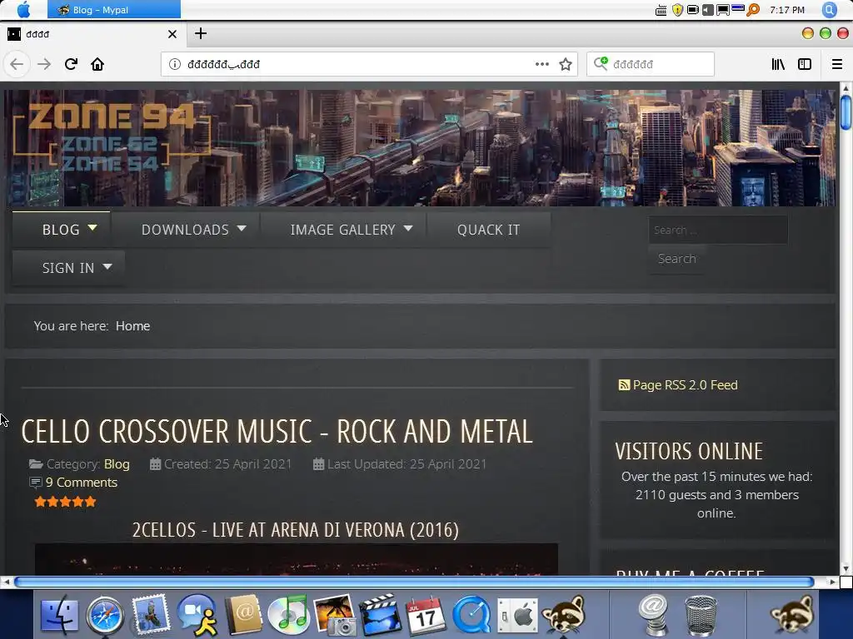Open the Library bookmarks icon

(778, 64)
